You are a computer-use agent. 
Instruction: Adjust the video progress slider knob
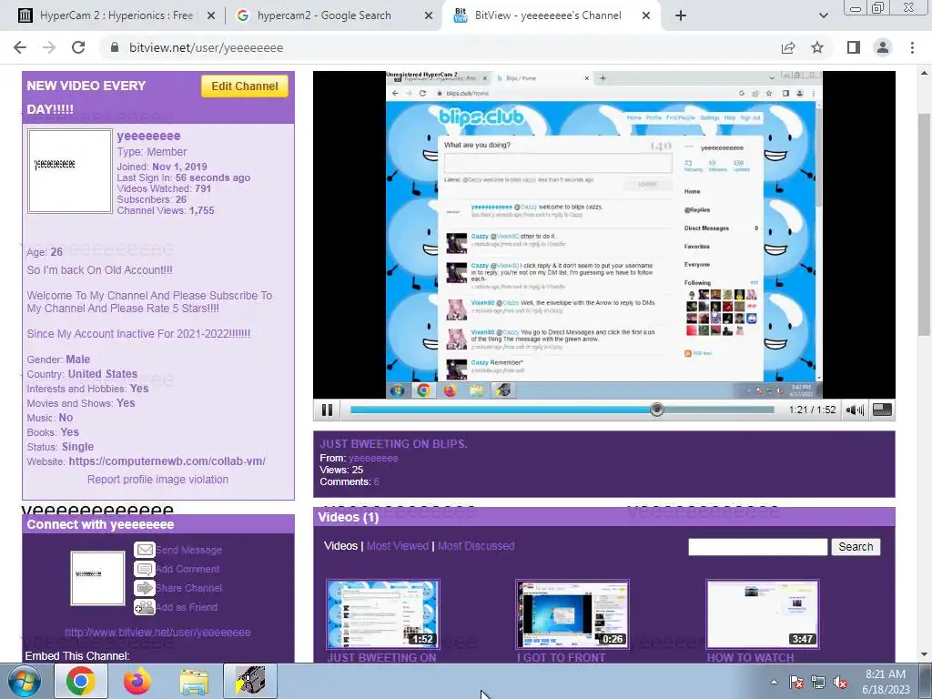[656, 410]
